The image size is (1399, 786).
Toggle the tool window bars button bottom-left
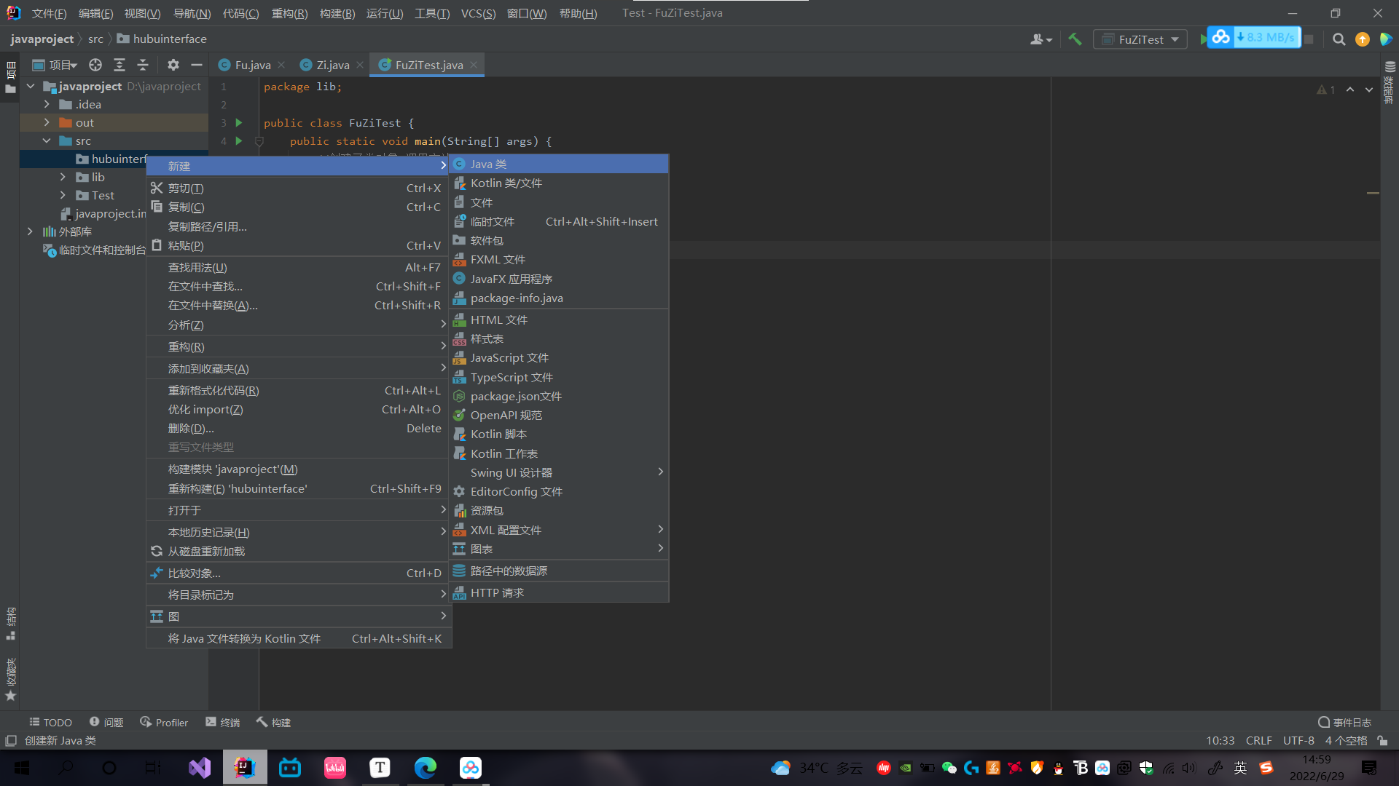[11, 741]
